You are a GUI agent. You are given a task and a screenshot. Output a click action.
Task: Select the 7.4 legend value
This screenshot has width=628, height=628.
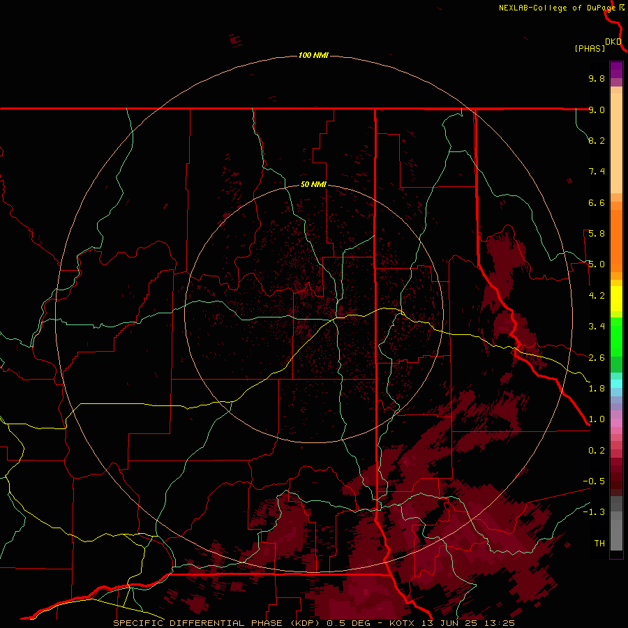tap(597, 172)
